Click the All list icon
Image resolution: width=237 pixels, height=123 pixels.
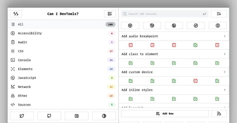[13, 24]
